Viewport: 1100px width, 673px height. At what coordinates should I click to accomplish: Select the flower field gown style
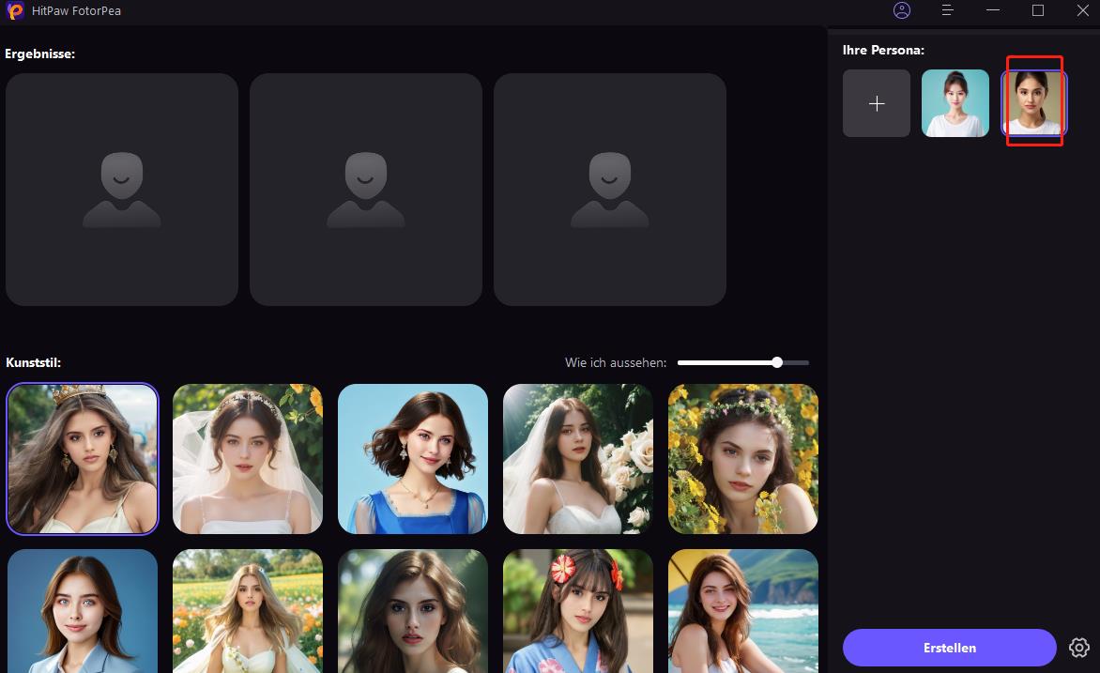pyautogui.click(x=248, y=610)
